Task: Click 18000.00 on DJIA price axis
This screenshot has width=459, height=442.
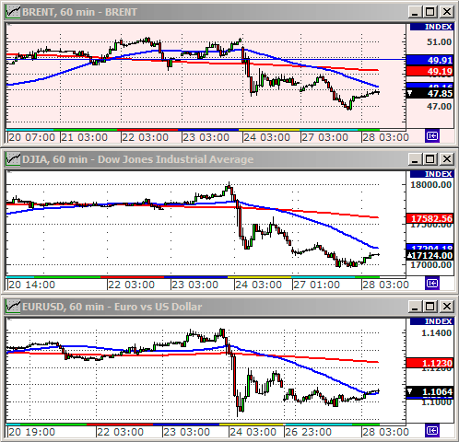Action: tap(431, 185)
